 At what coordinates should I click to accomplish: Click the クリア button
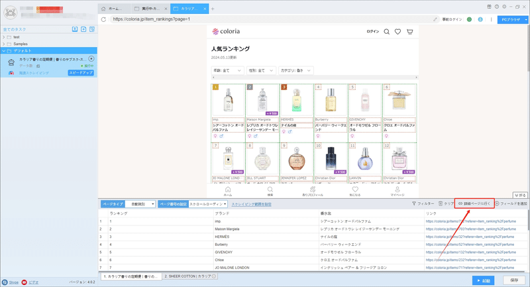(x=446, y=203)
